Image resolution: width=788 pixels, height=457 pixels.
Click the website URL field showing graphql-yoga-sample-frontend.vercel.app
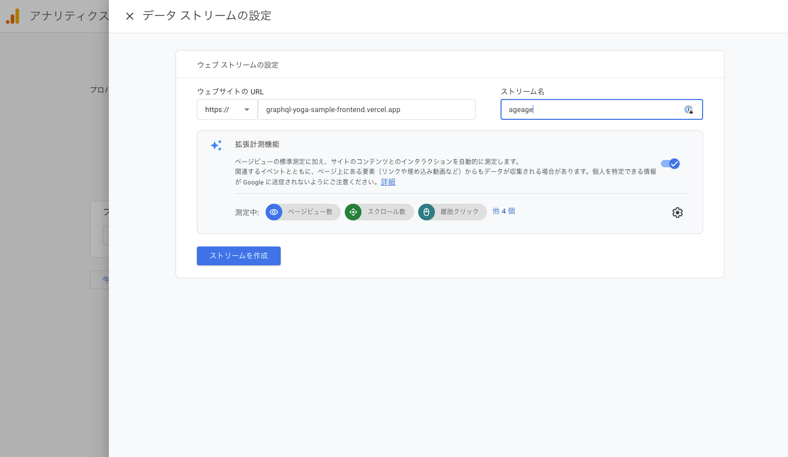pyautogui.click(x=367, y=109)
